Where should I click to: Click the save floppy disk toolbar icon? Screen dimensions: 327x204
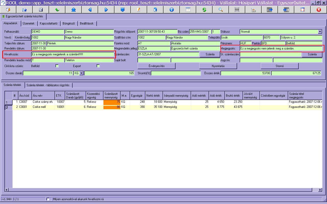click(41, 10)
